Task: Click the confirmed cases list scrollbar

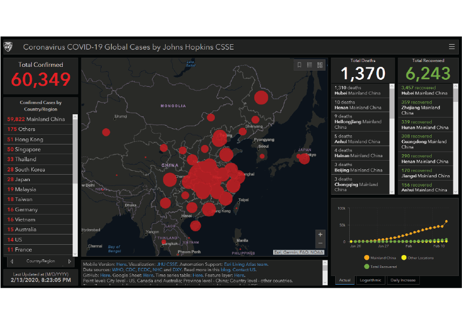Action: tap(76, 162)
